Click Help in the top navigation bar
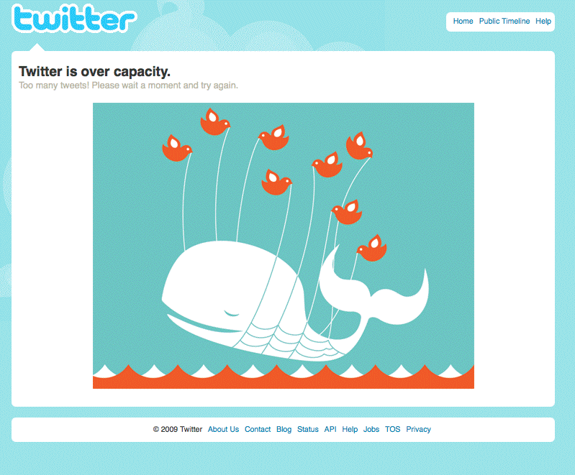Viewport: 575px width, 475px height. (543, 22)
